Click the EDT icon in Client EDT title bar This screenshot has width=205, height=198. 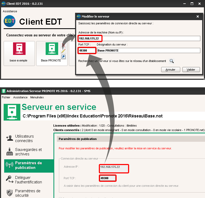(4, 4)
